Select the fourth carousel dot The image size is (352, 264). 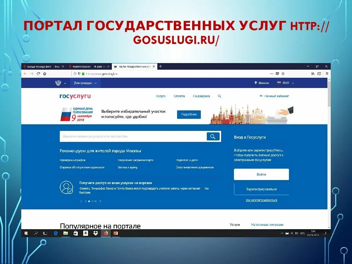(x=96, y=201)
